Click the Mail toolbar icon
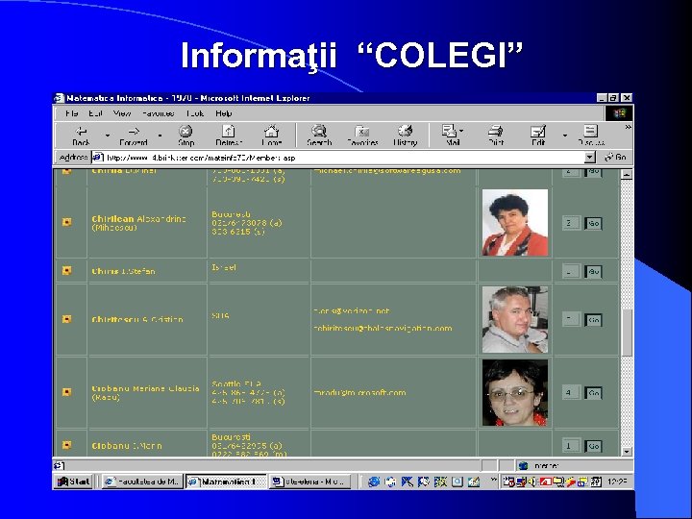692x519 pixels. [450, 136]
